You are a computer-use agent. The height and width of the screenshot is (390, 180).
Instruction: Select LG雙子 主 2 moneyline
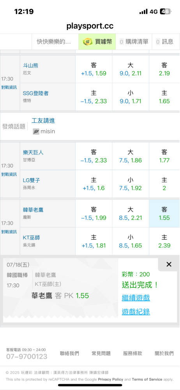[x=164, y=184]
